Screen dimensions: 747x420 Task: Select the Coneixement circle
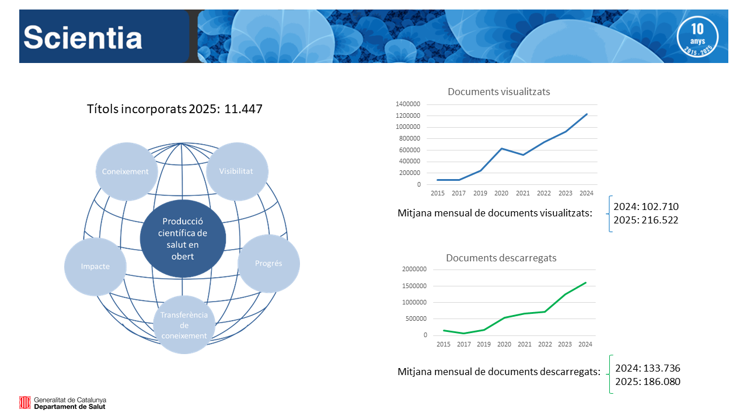[x=125, y=171]
